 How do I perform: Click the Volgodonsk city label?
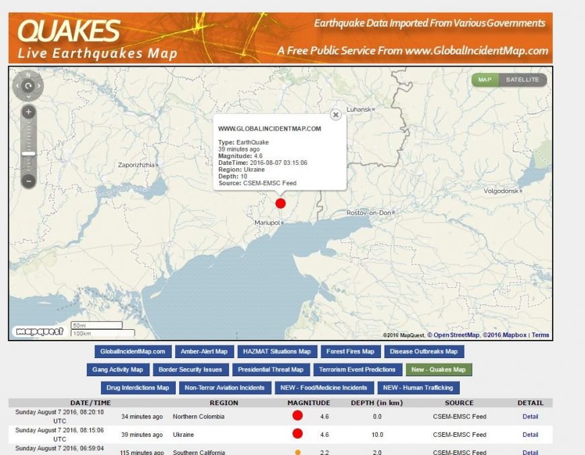click(501, 191)
